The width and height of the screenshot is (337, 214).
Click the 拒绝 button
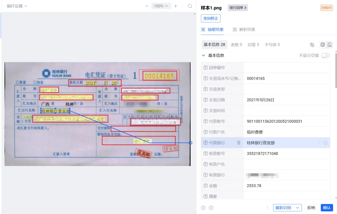311,208
